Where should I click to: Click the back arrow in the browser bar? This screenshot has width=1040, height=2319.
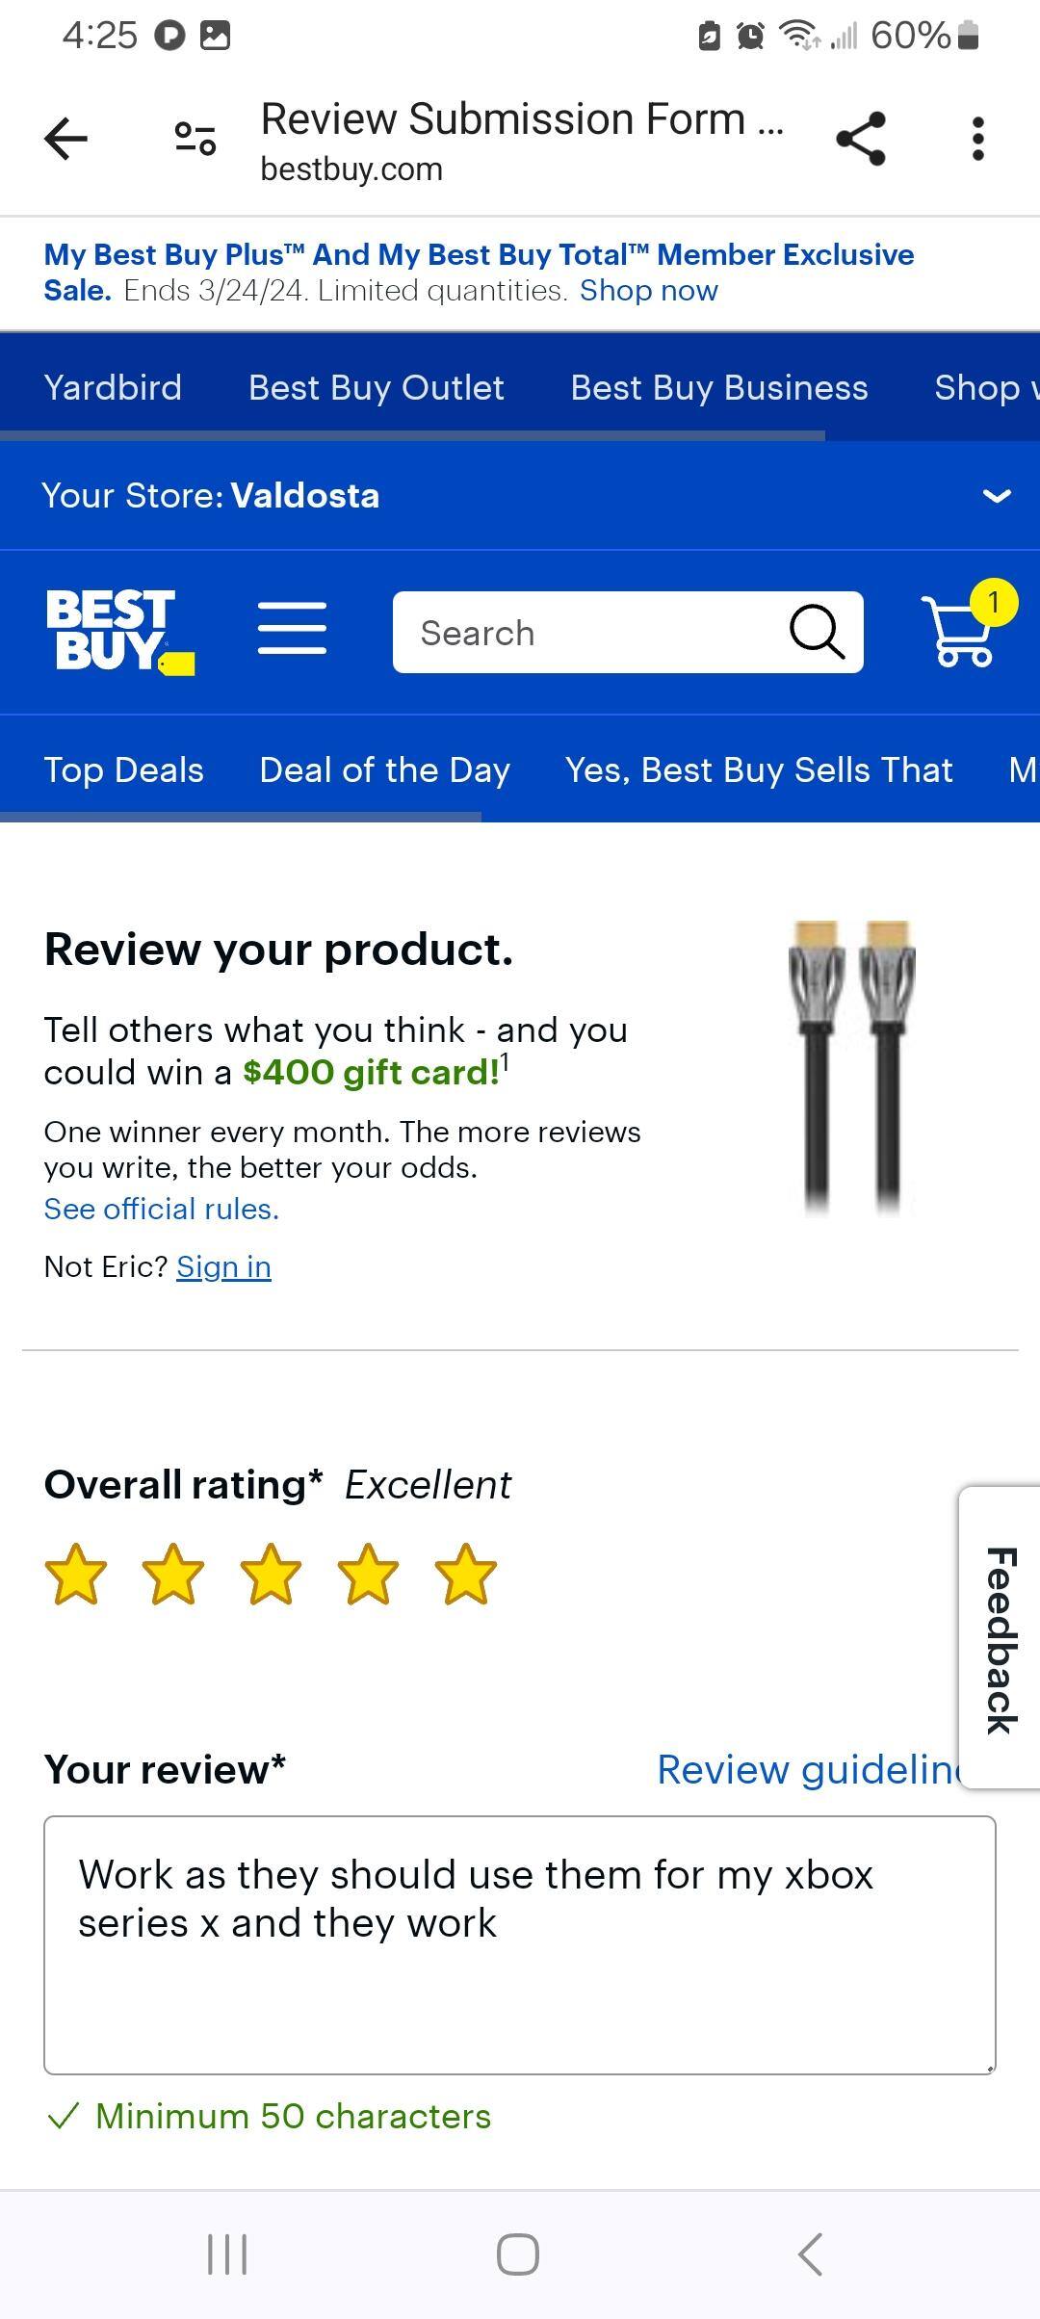click(64, 138)
